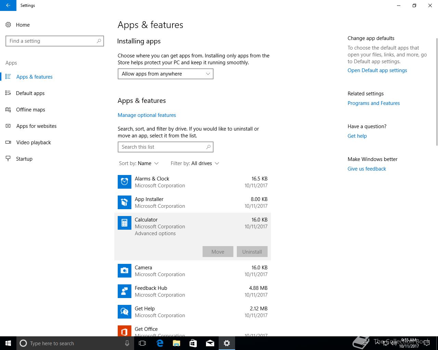Select the Feedback Hub entry

tap(193, 291)
